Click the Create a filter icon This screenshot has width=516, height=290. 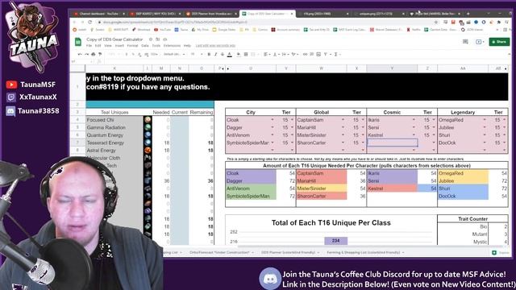pos(326,54)
